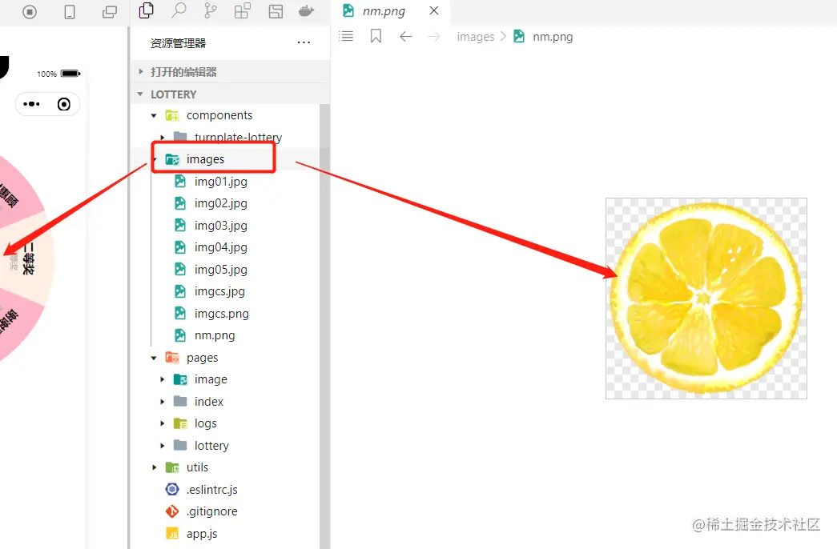
Task: Click the images breadcrumb segment
Action: coord(476,37)
